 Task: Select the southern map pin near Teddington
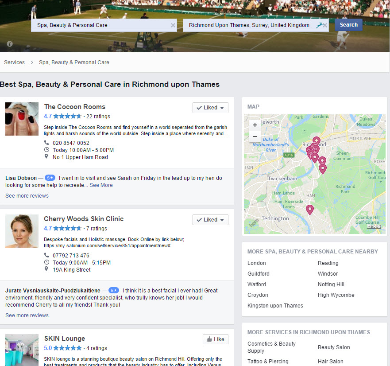coord(309,209)
